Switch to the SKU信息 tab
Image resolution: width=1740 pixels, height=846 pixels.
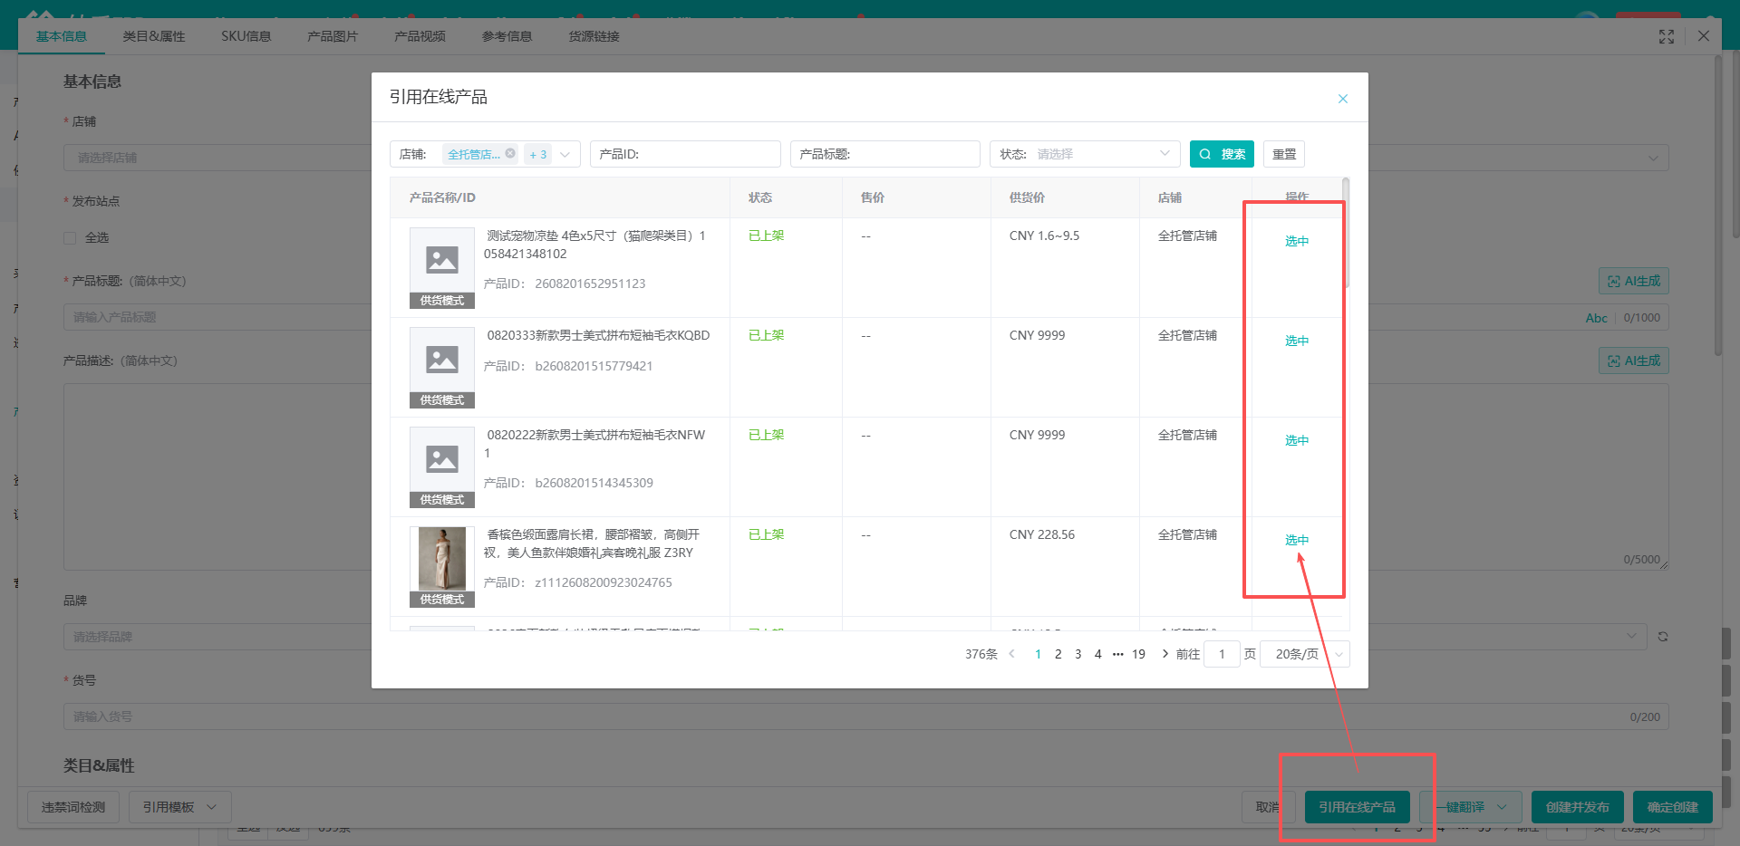246,36
